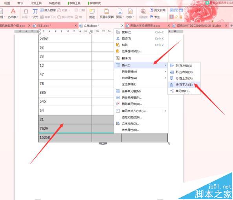
Task: Open 表格属性(R) table properties
Action: tap(141, 130)
